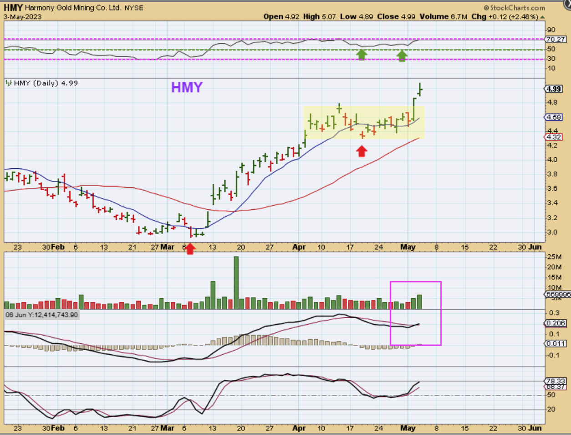Click the 10 label on the RSI axis
This screenshot has height=435, width=571.
pyautogui.click(x=551, y=68)
